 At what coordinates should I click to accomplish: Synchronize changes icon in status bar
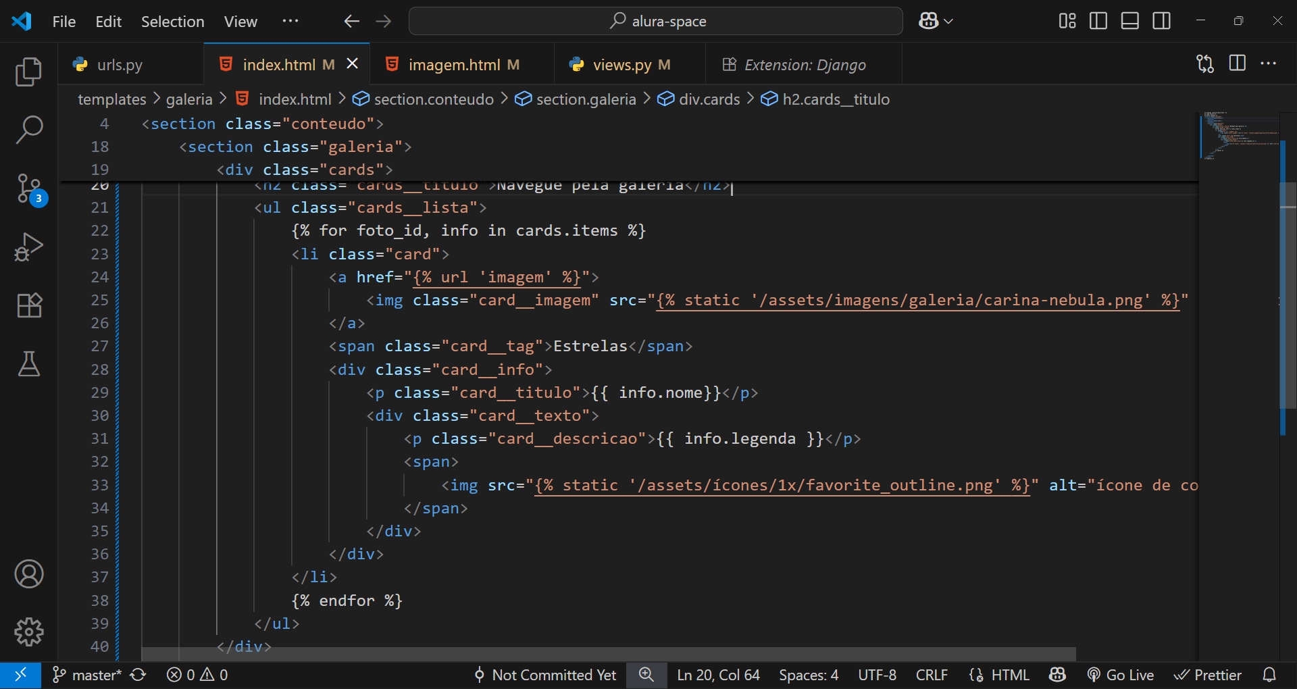coord(138,675)
